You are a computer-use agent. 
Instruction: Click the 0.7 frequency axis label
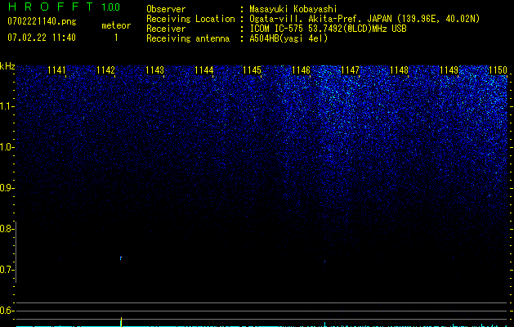pos(7,270)
